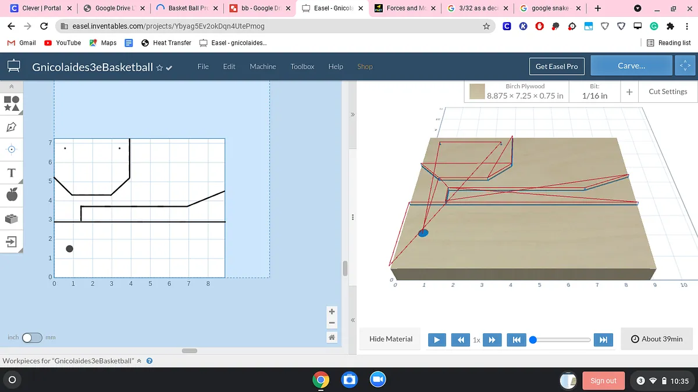
Task: Choose the drill point circle tool
Action: click(x=12, y=149)
